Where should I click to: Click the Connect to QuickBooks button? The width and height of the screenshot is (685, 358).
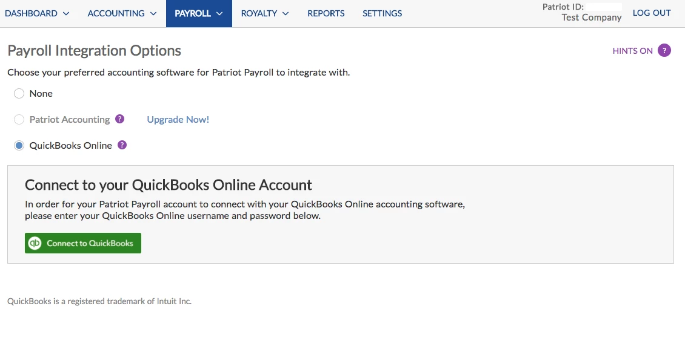click(x=83, y=243)
